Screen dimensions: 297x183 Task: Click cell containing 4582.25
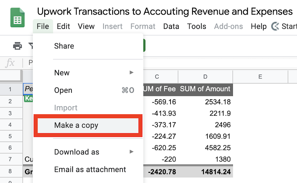point(205,147)
